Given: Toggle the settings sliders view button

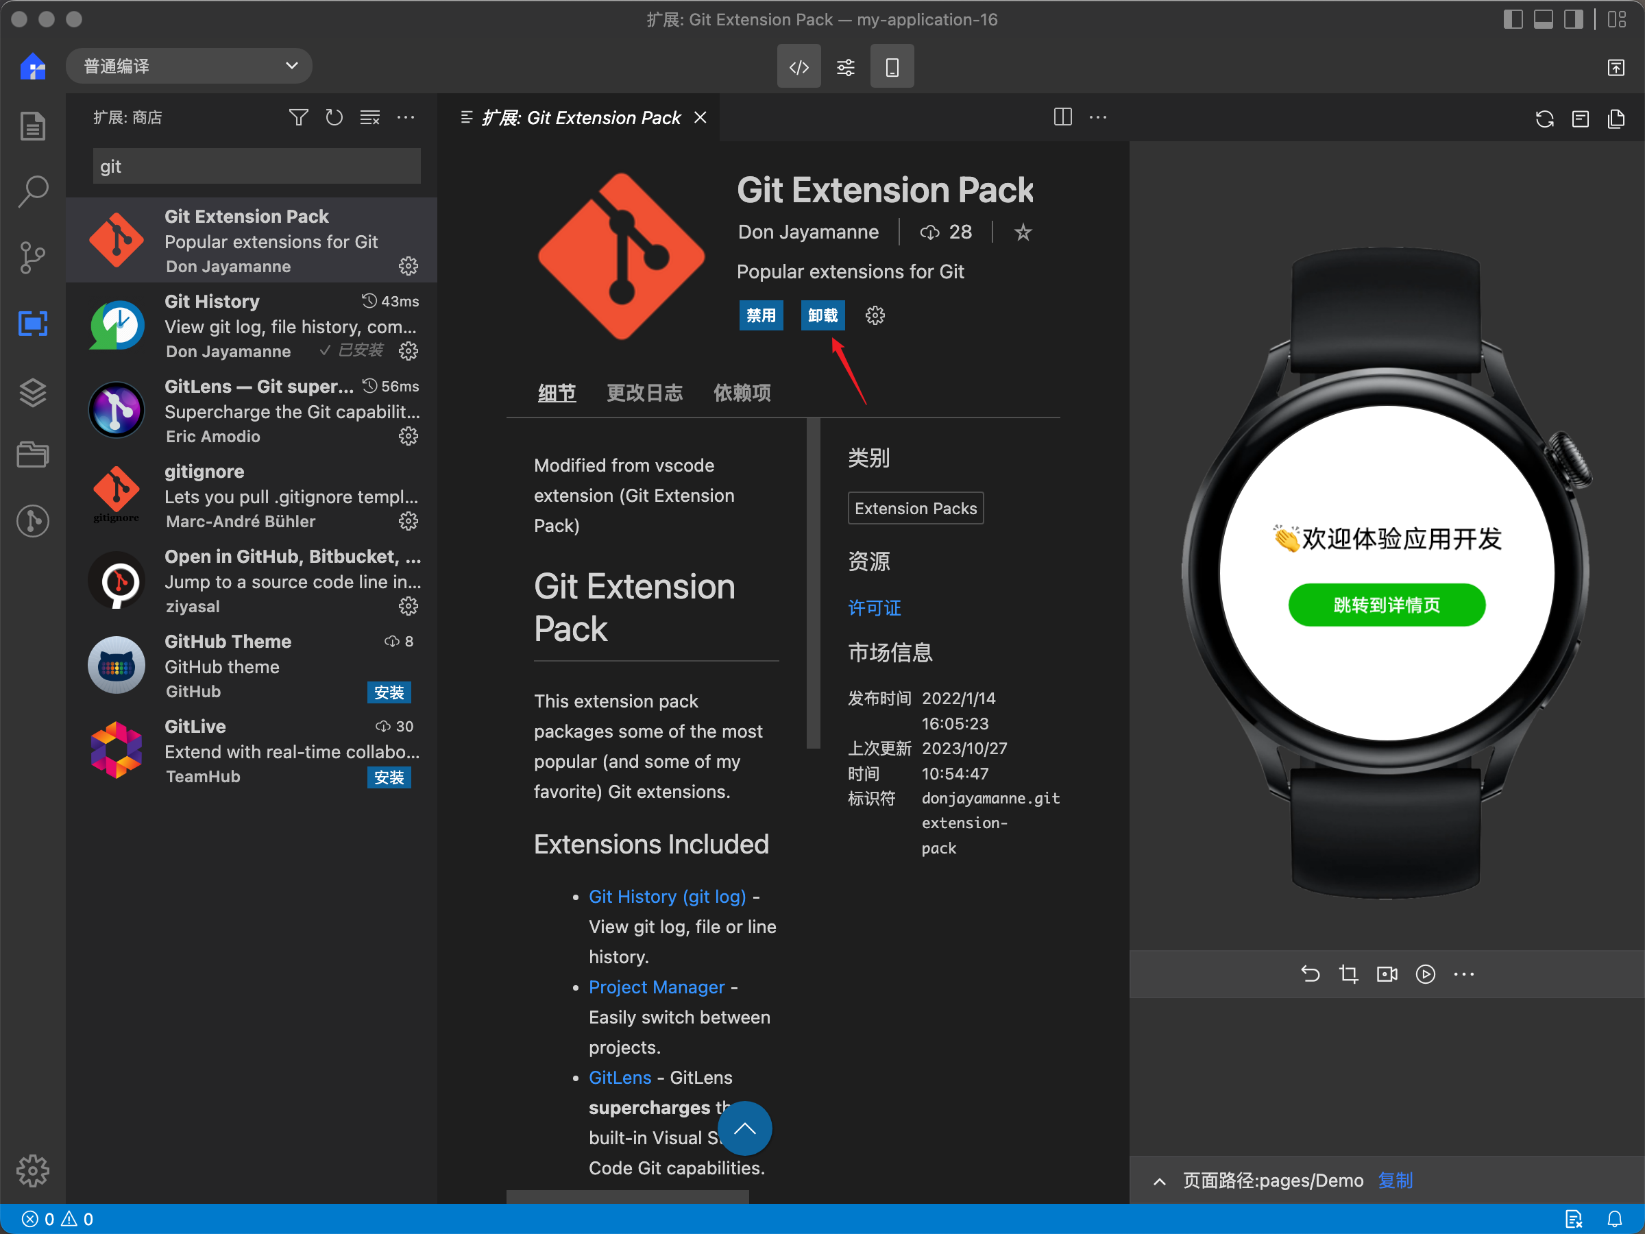Looking at the screenshot, I should point(846,67).
